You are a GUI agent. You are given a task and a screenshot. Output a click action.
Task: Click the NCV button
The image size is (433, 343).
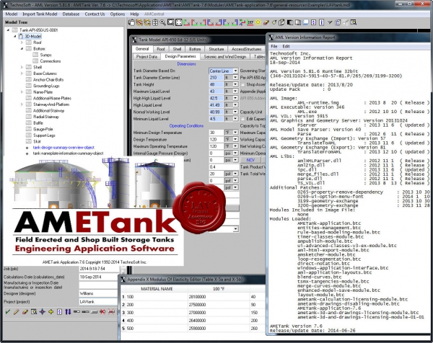[x=250, y=160]
